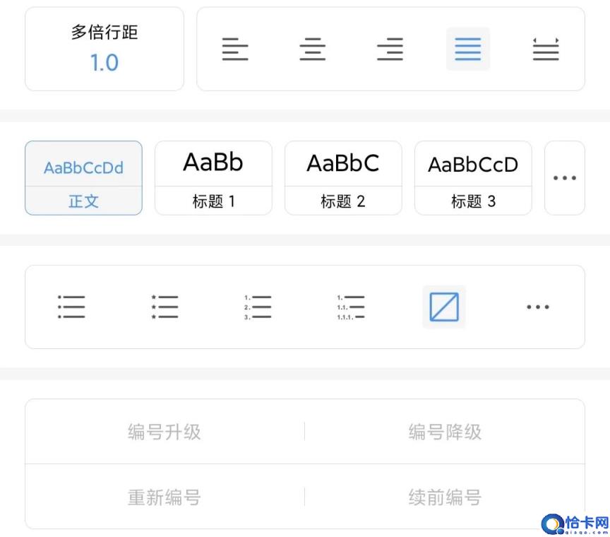Tap 重新编号 to restart numbering
Screen dimensions: 610x537
click(x=164, y=497)
